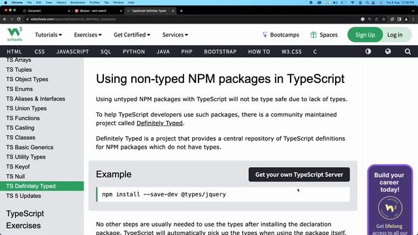418x235 pixels.
Task: Expand the Tutorials dropdown
Action: pos(48,35)
